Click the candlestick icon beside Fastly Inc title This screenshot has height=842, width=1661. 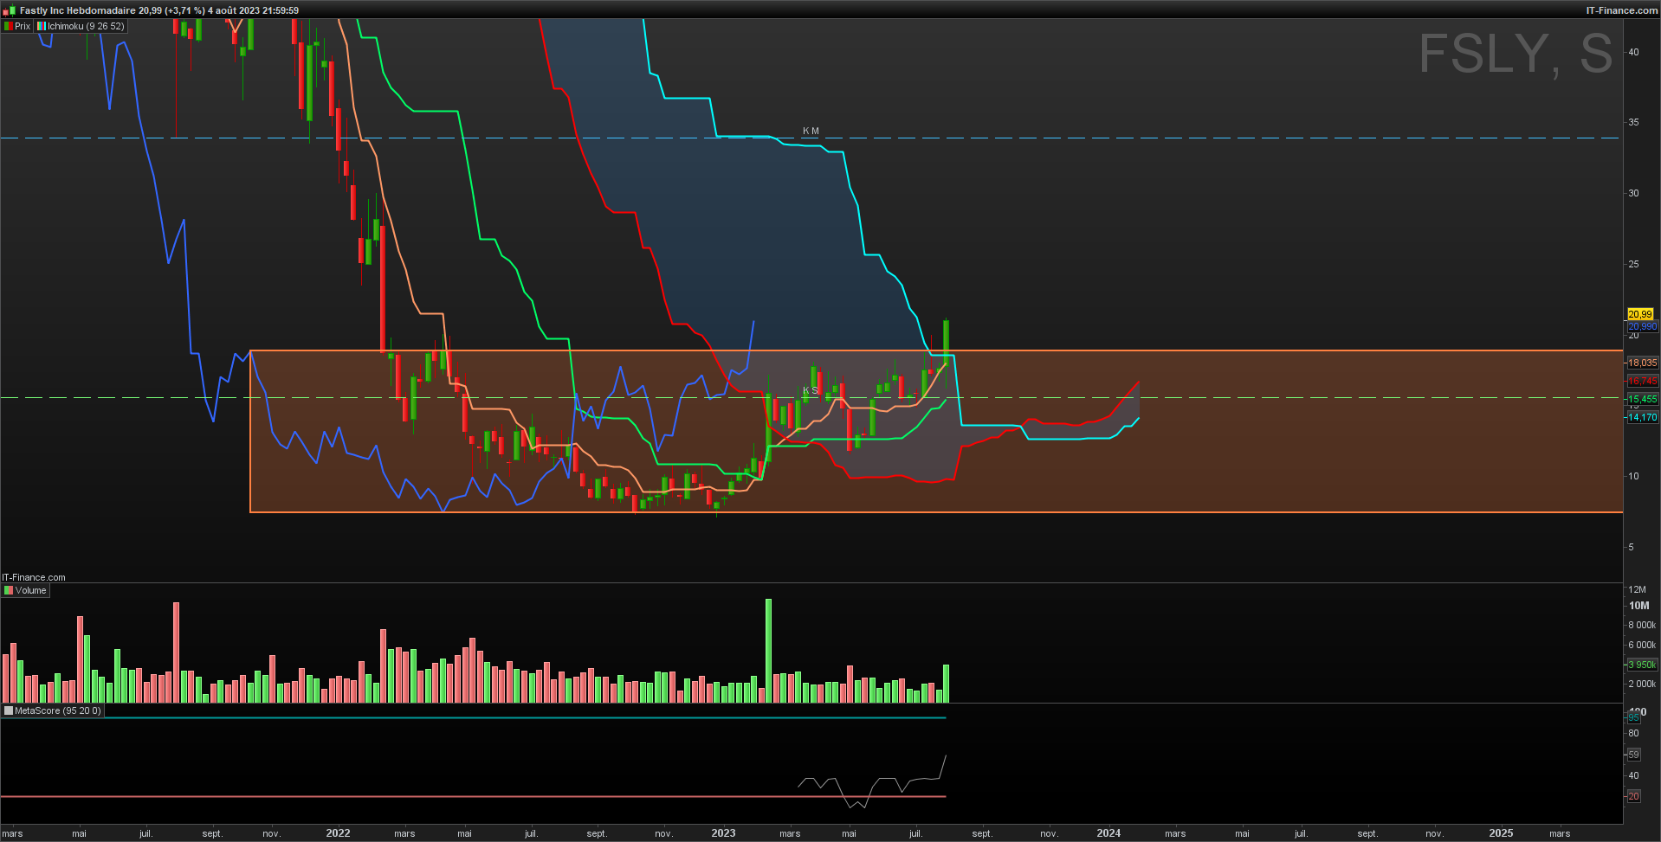click(x=9, y=10)
